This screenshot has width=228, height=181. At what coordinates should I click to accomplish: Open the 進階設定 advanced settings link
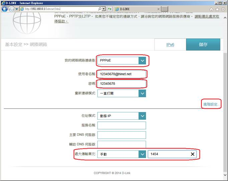click(212, 104)
